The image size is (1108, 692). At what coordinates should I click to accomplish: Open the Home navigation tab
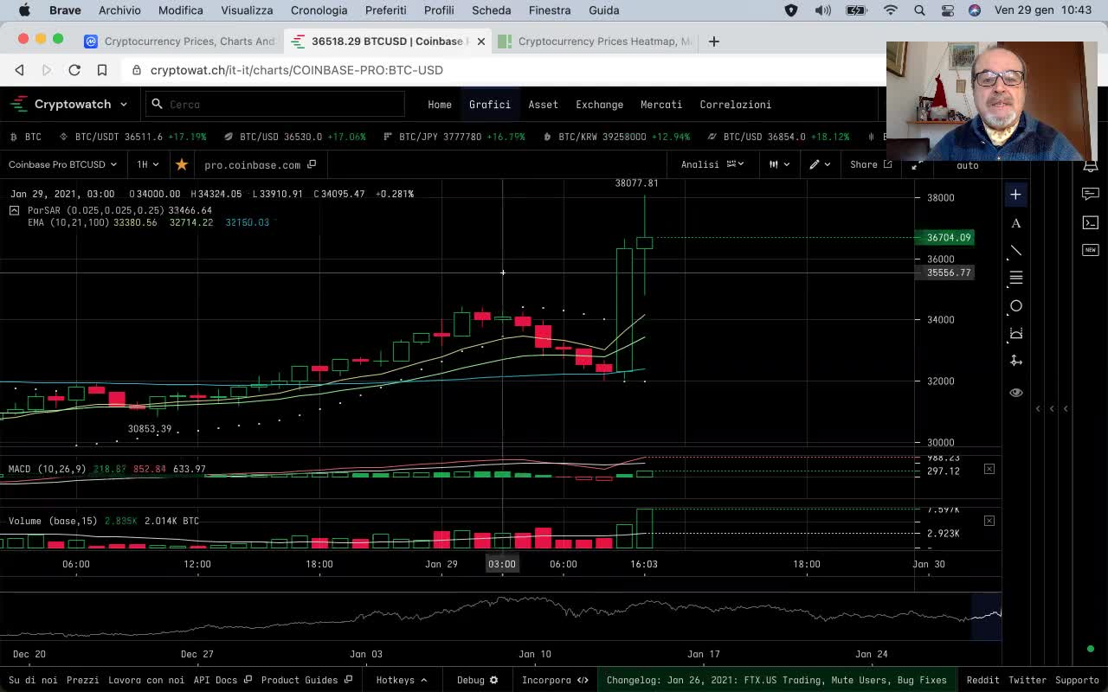440,105
